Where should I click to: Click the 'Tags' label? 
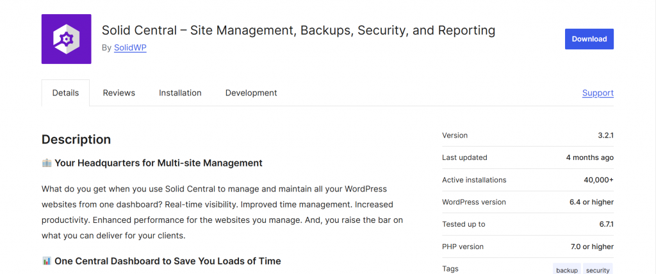(450, 269)
